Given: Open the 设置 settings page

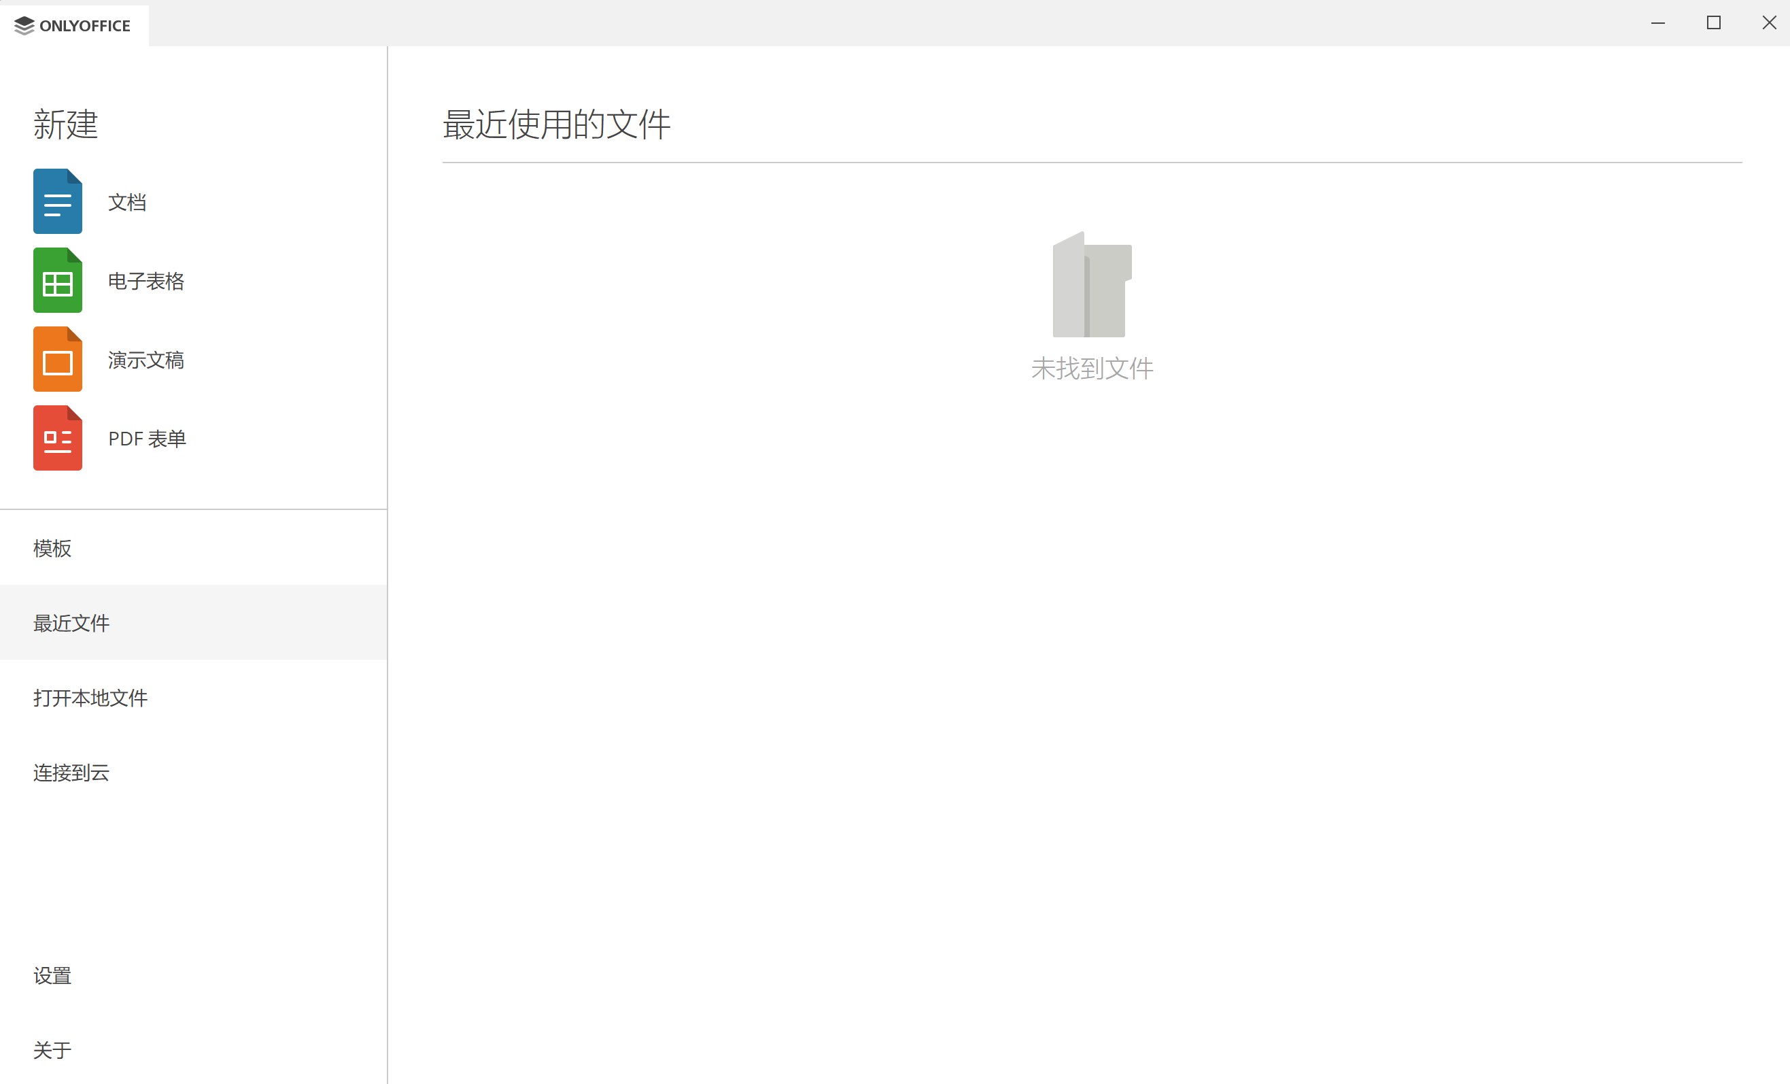Looking at the screenshot, I should tap(52, 976).
